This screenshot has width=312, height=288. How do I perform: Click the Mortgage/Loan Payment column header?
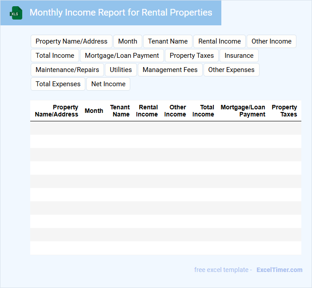click(x=243, y=111)
